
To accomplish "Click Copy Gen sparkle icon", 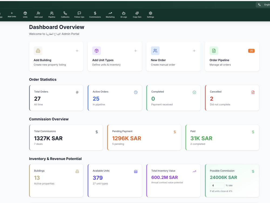I will click(x=137, y=13).
